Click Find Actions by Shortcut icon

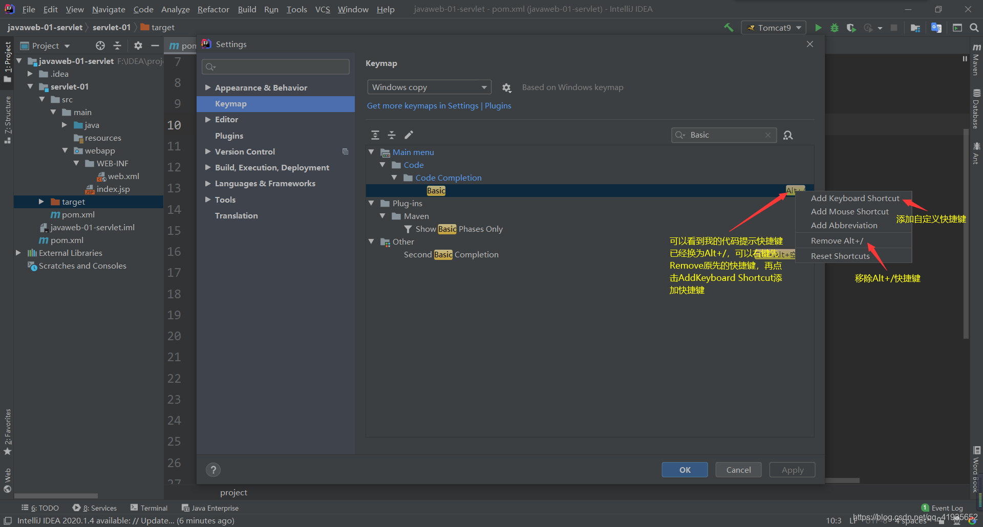788,135
